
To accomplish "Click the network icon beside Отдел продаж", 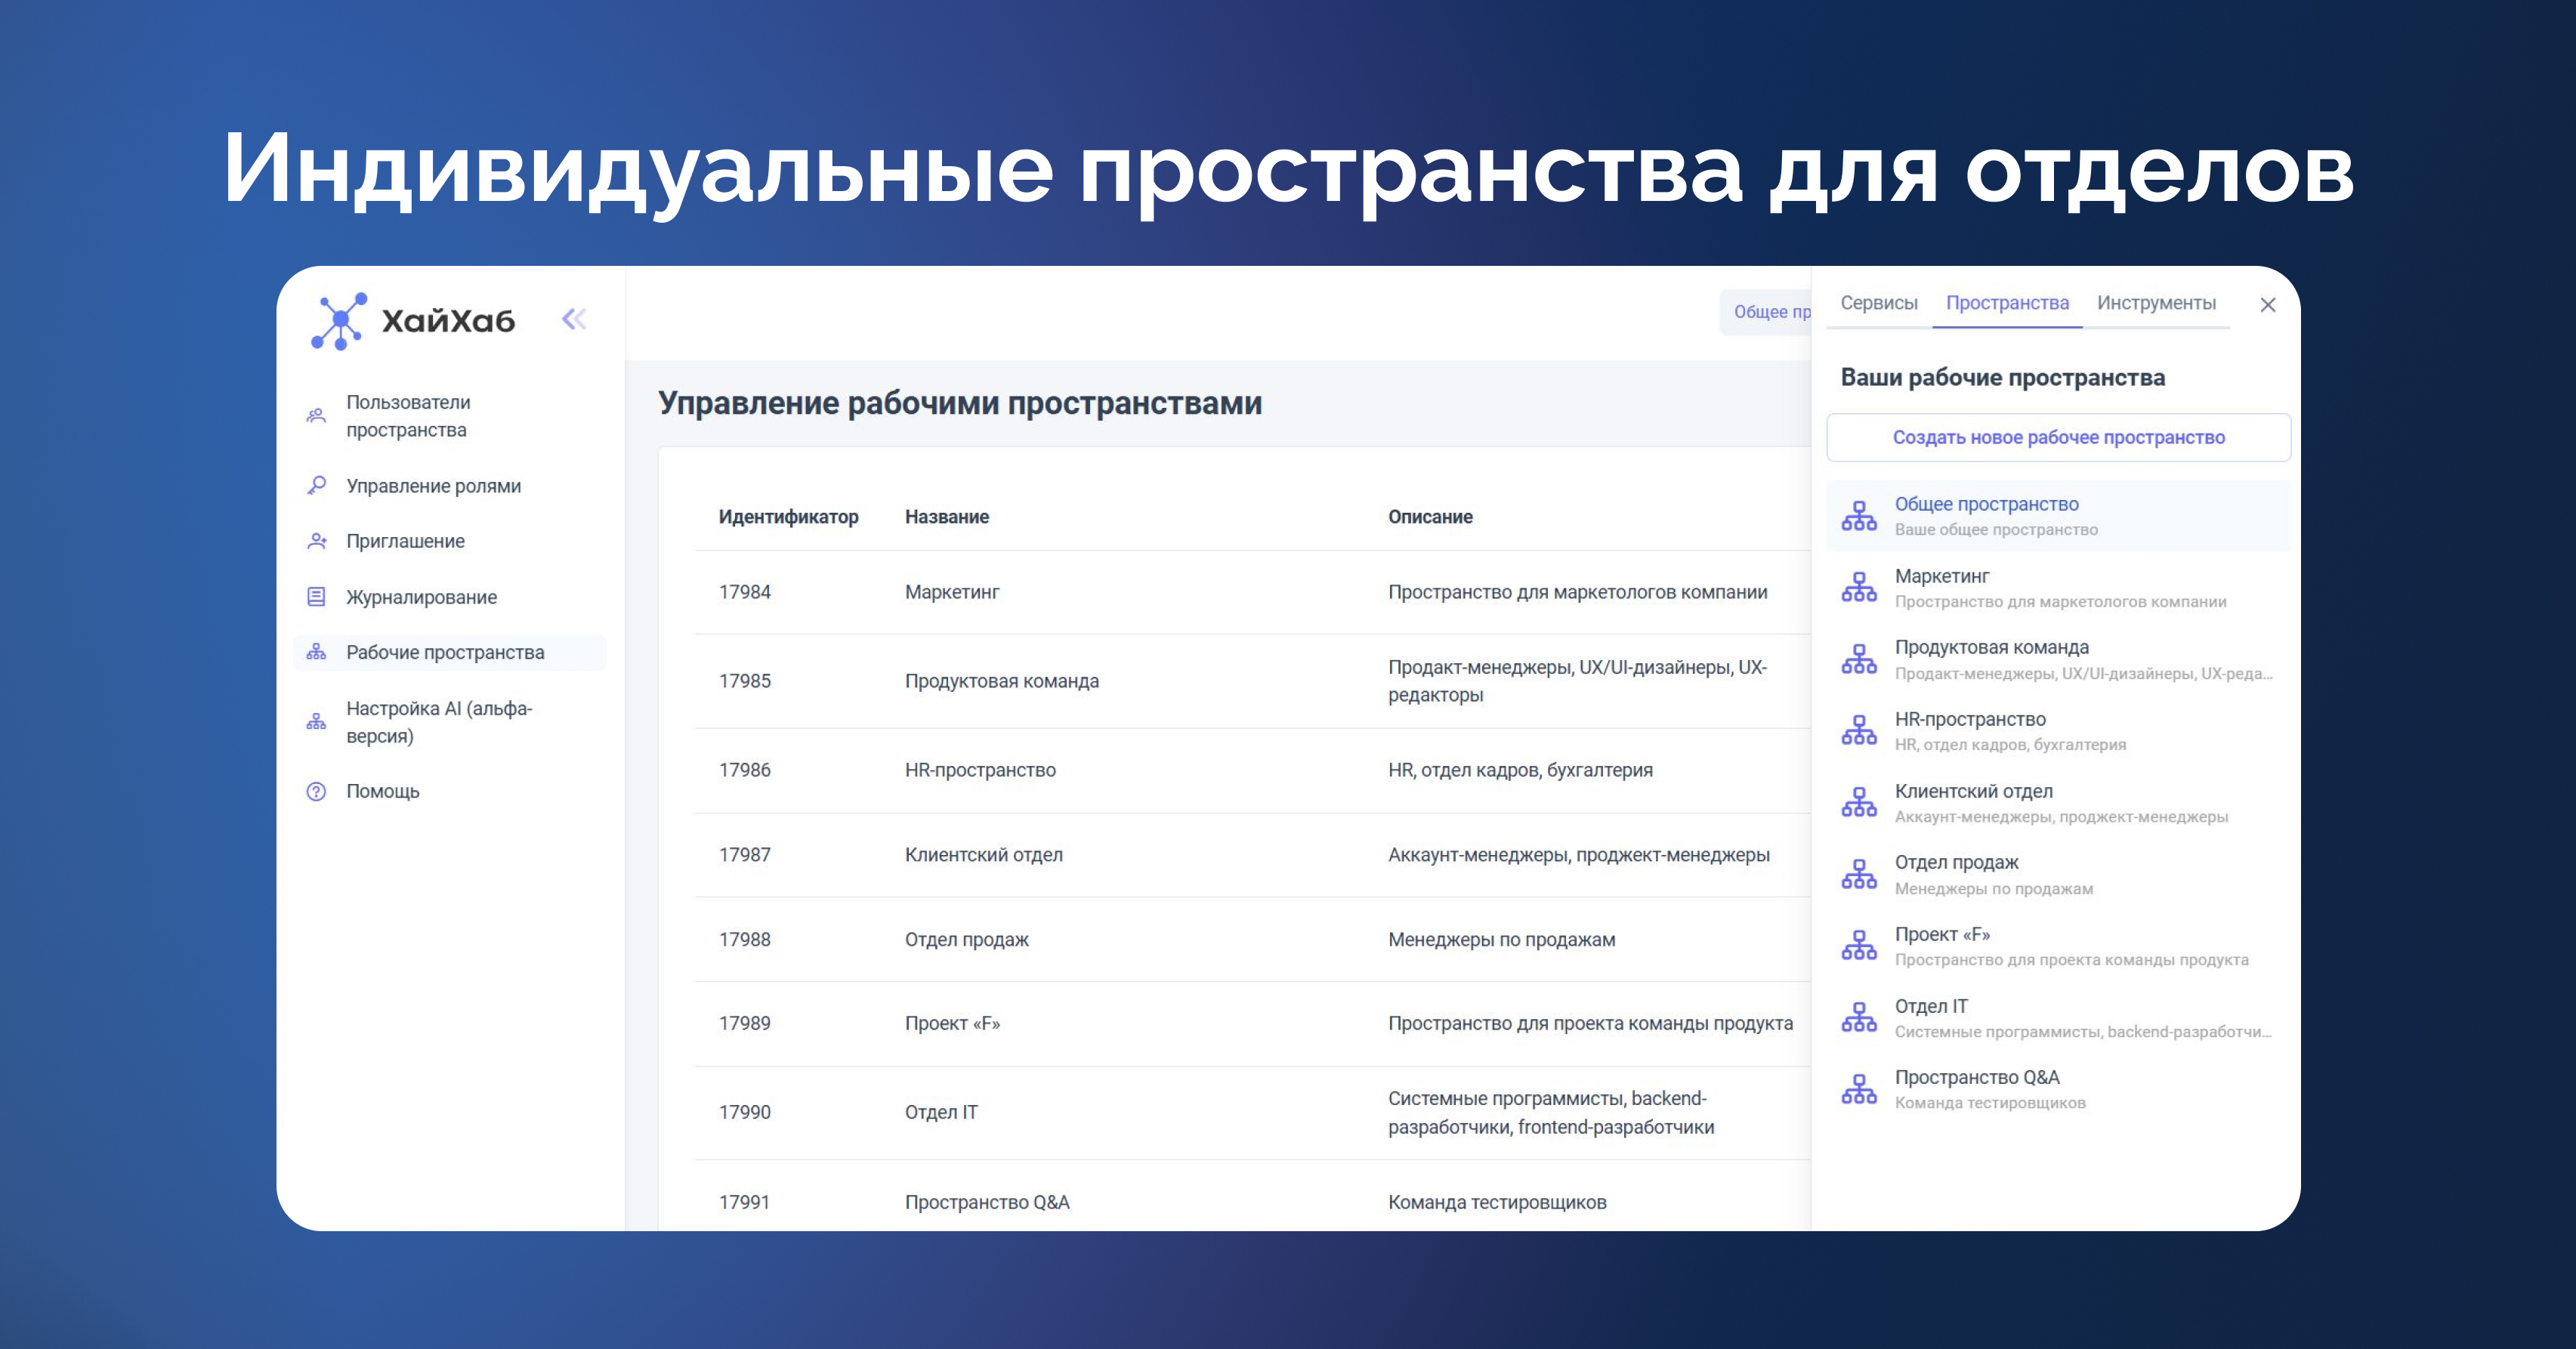I will coord(1858,875).
